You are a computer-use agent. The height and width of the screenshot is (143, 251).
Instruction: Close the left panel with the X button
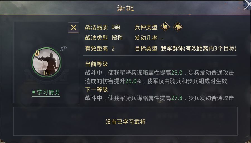click(73, 27)
